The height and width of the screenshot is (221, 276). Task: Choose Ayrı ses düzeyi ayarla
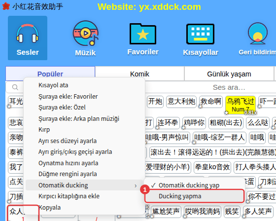pyautogui.click(x=84, y=141)
